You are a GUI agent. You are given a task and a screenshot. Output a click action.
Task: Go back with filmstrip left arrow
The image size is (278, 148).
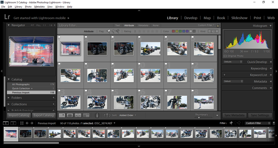[x=27, y=123]
